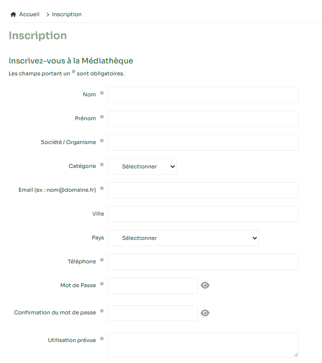Expand the Pays country selector
The width and height of the screenshot is (322, 363).
(x=183, y=238)
